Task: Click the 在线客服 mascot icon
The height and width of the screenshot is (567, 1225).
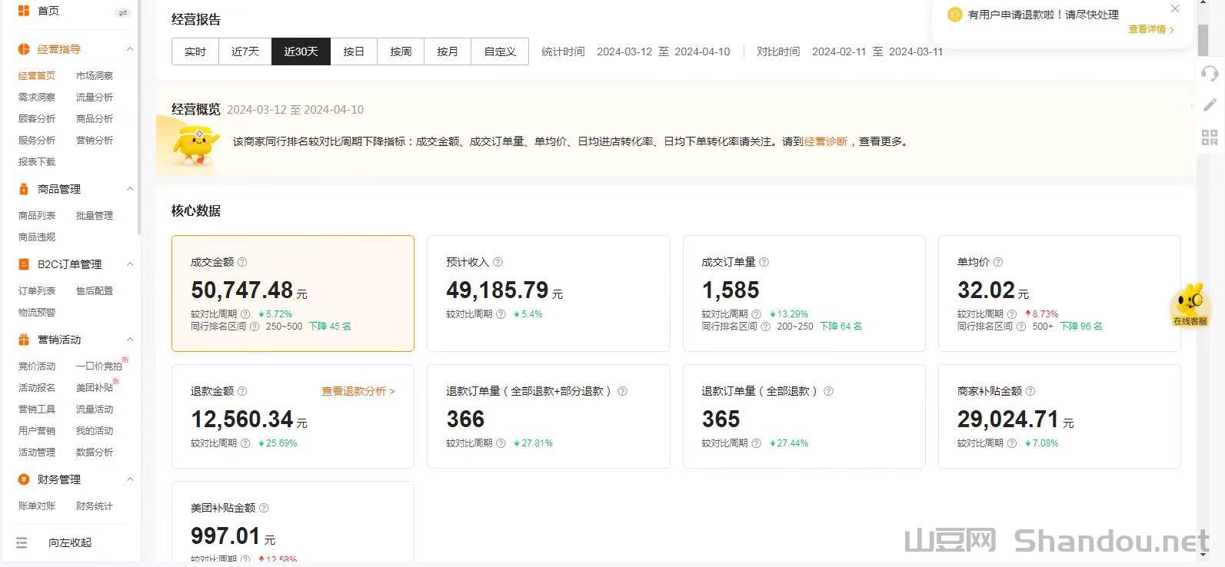Action: point(1190,303)
